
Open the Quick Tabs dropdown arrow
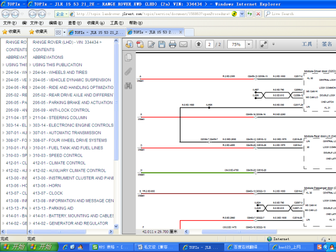point(64,32)
